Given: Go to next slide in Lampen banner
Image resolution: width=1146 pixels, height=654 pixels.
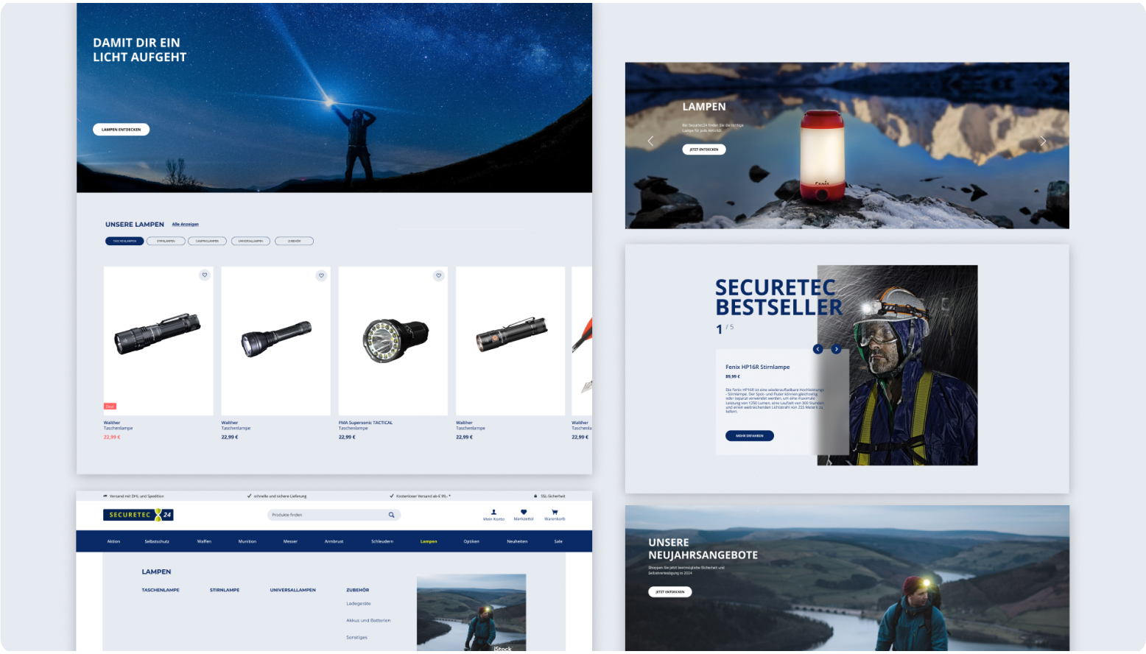Looking at the screenshot, I should click(1043, 141).
